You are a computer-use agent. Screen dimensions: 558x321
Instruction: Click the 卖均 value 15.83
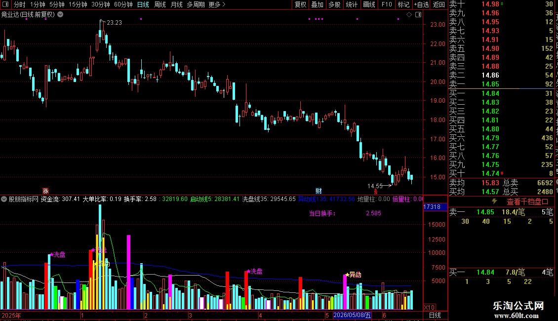pos(490,183)
